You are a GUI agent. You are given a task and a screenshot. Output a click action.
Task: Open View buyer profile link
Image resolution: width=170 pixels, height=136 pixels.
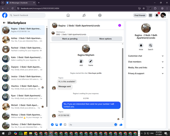pyautogui.click(x=95, y=73)
